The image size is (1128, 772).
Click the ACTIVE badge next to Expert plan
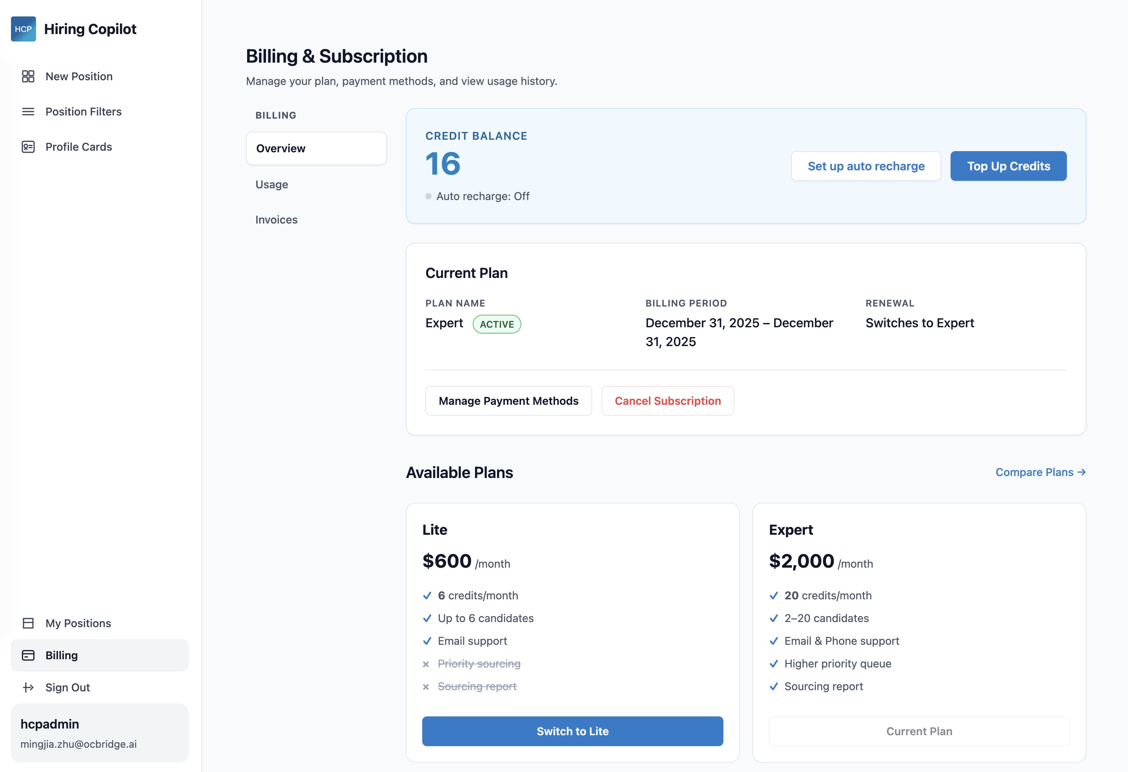tap(497, 324)
